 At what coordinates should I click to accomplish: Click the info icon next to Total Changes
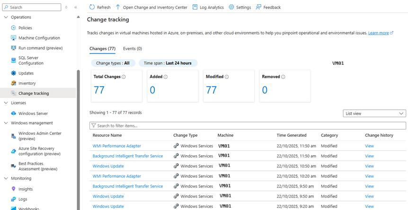click(124, 77)
